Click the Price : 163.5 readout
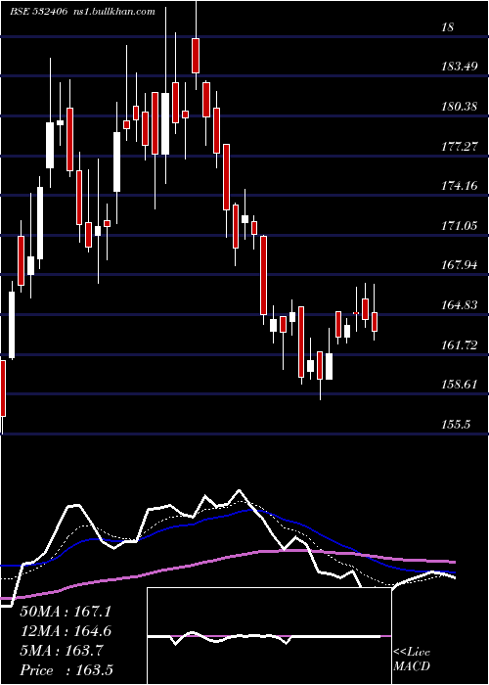The width and height of the screenshot is (489, 685). pyautogui.click(x=67, y=670)
